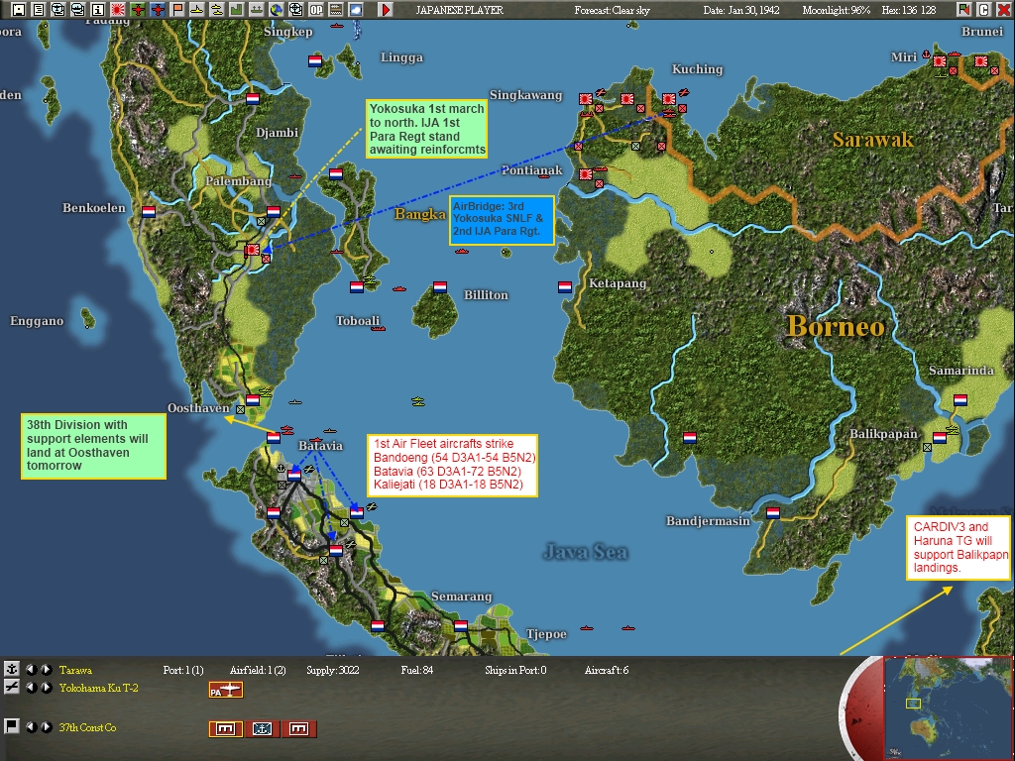This screenshot has width=1015, height=761.
Task: Click the brown keyboard-like toolbar icon
Action: tap(335, 9)
